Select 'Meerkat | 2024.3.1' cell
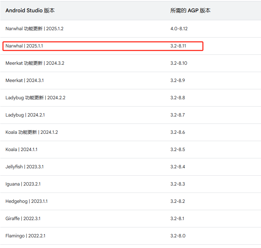The width and height of the screenshot is (261, 248). click(25, 81)
